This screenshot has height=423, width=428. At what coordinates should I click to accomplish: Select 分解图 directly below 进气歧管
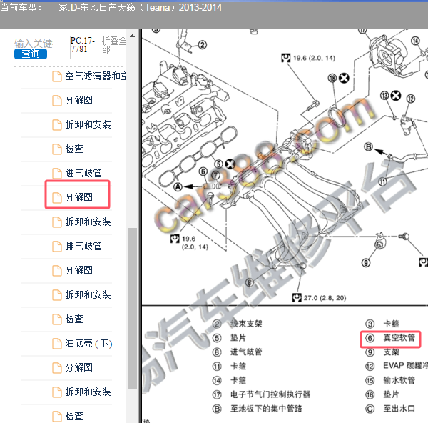tap(79, 197)
